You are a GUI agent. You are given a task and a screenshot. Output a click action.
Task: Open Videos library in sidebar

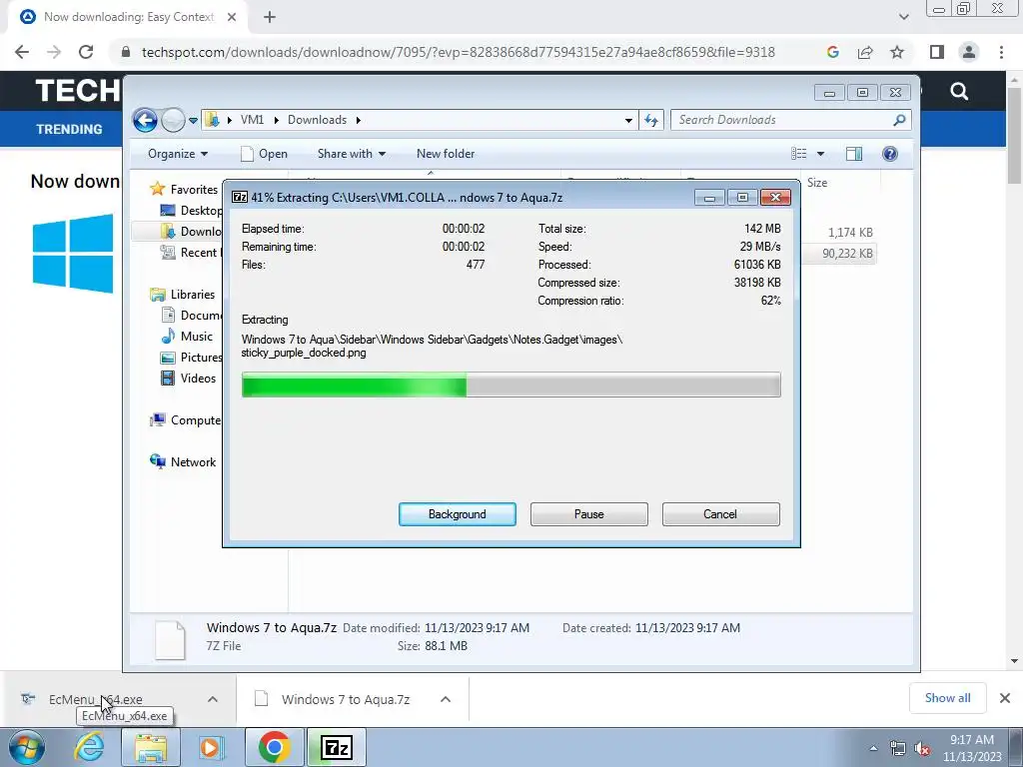click(198, 379)
